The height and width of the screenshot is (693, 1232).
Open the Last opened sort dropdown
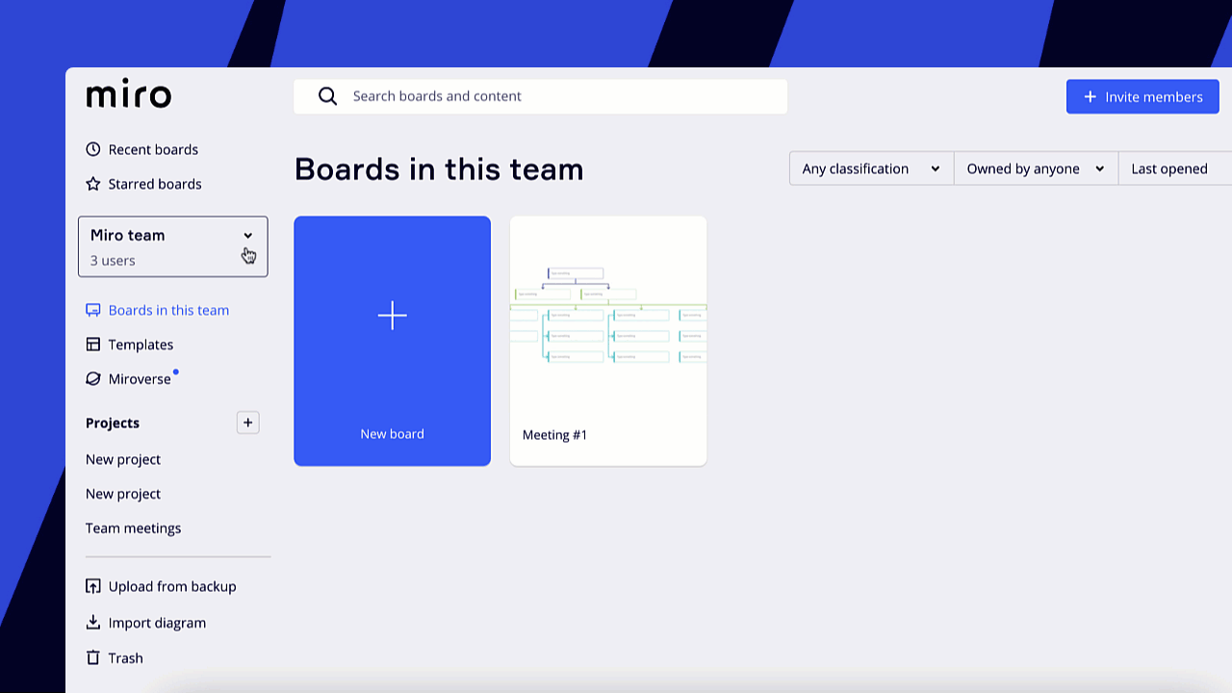[x=1174, y=168]
